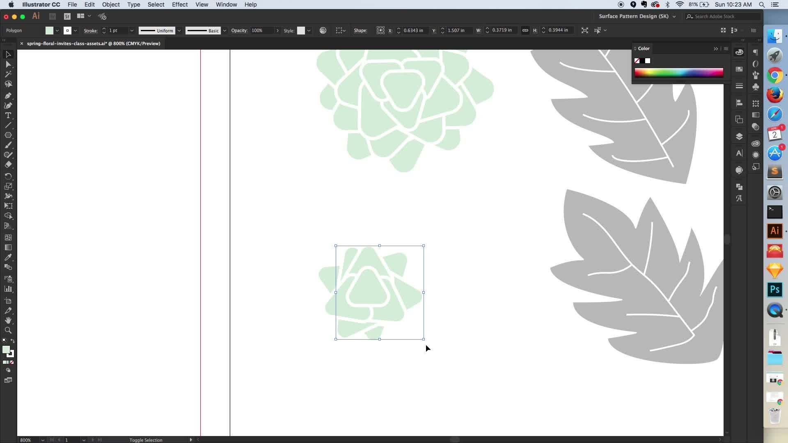Pick a color from the spectrum bar
This screenshot has width=788, height=443.
point(678,73)
